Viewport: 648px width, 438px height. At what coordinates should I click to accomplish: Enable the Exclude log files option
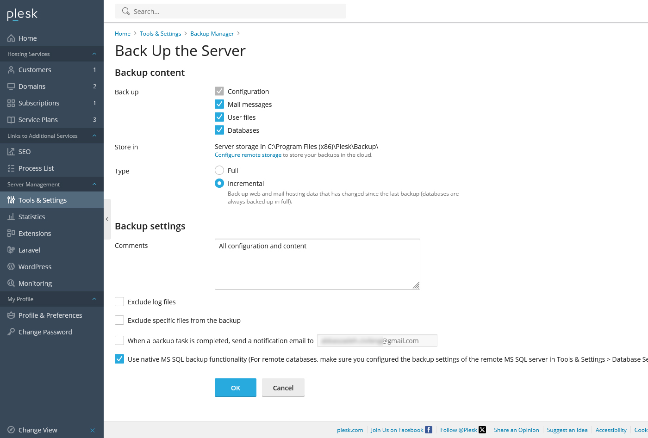click(x=119, y=302)
